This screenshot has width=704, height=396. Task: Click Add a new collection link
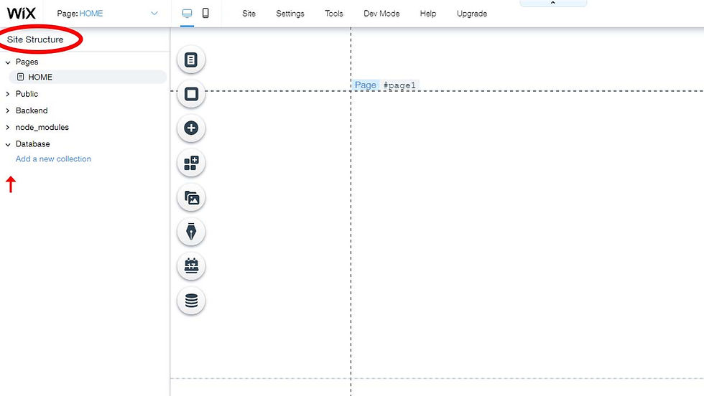point(53,159)
